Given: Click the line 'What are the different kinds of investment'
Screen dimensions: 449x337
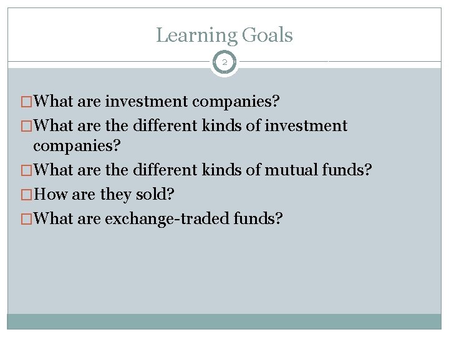Looking at the screenshot, I should click(190, 125).
